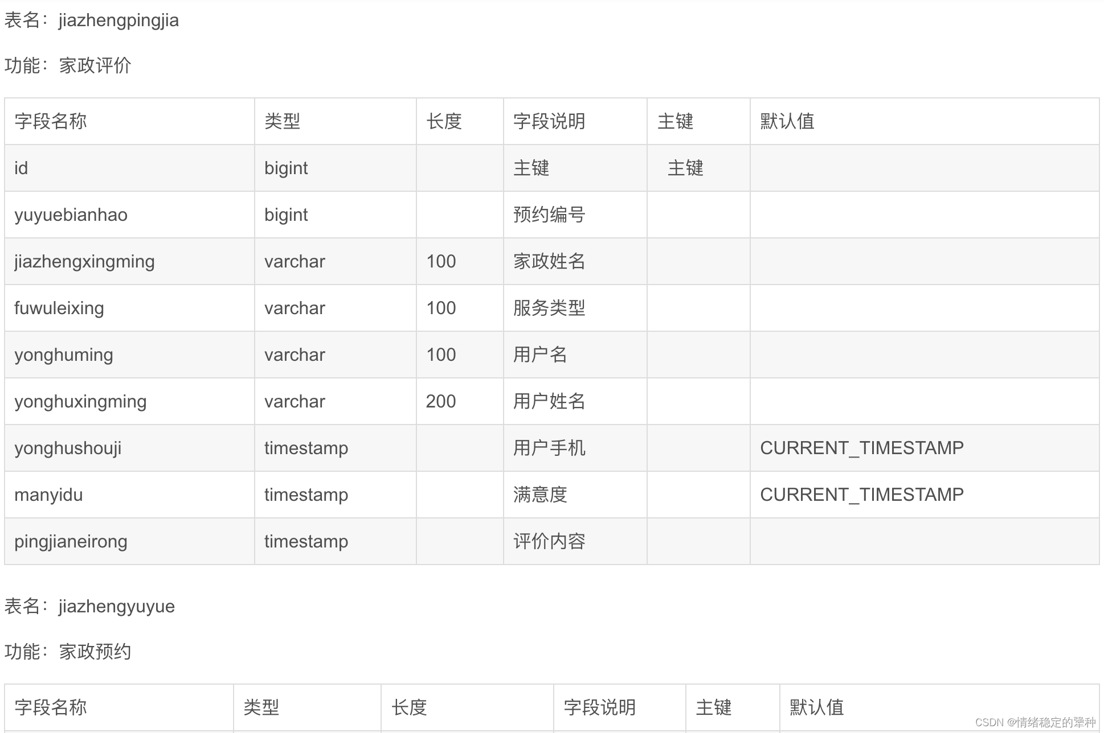Select the length value 200
The width and height of the screenshot is (1104, 733).
[441, 401]
